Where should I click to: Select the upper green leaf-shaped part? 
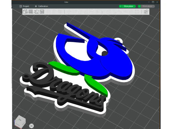point(64,68)
